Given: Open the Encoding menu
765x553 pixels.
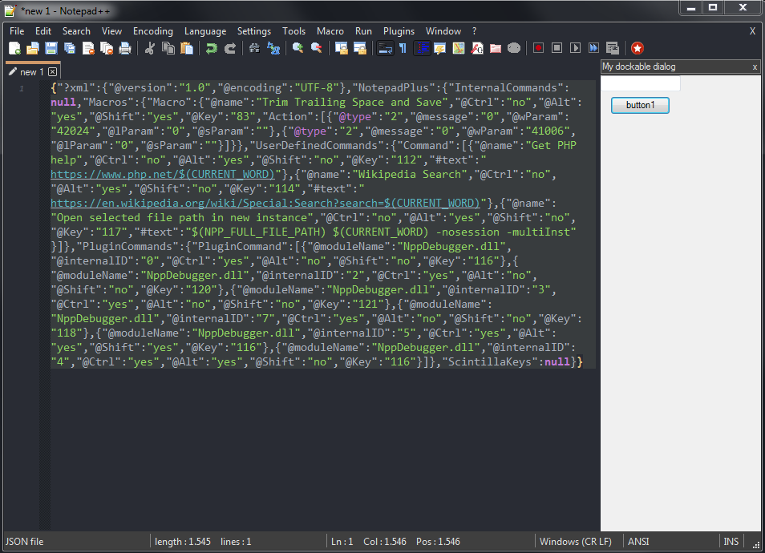Looking at the screenshot, I should (x=153, y=31).
